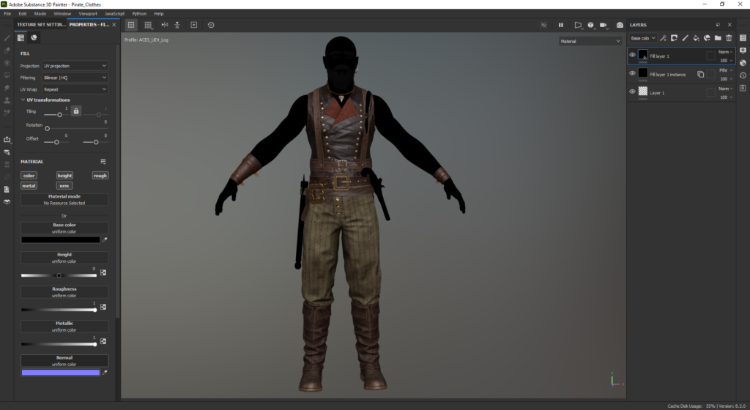750x410 pixels.
Task: Select the Eraser tool
Action: [7, 51]
